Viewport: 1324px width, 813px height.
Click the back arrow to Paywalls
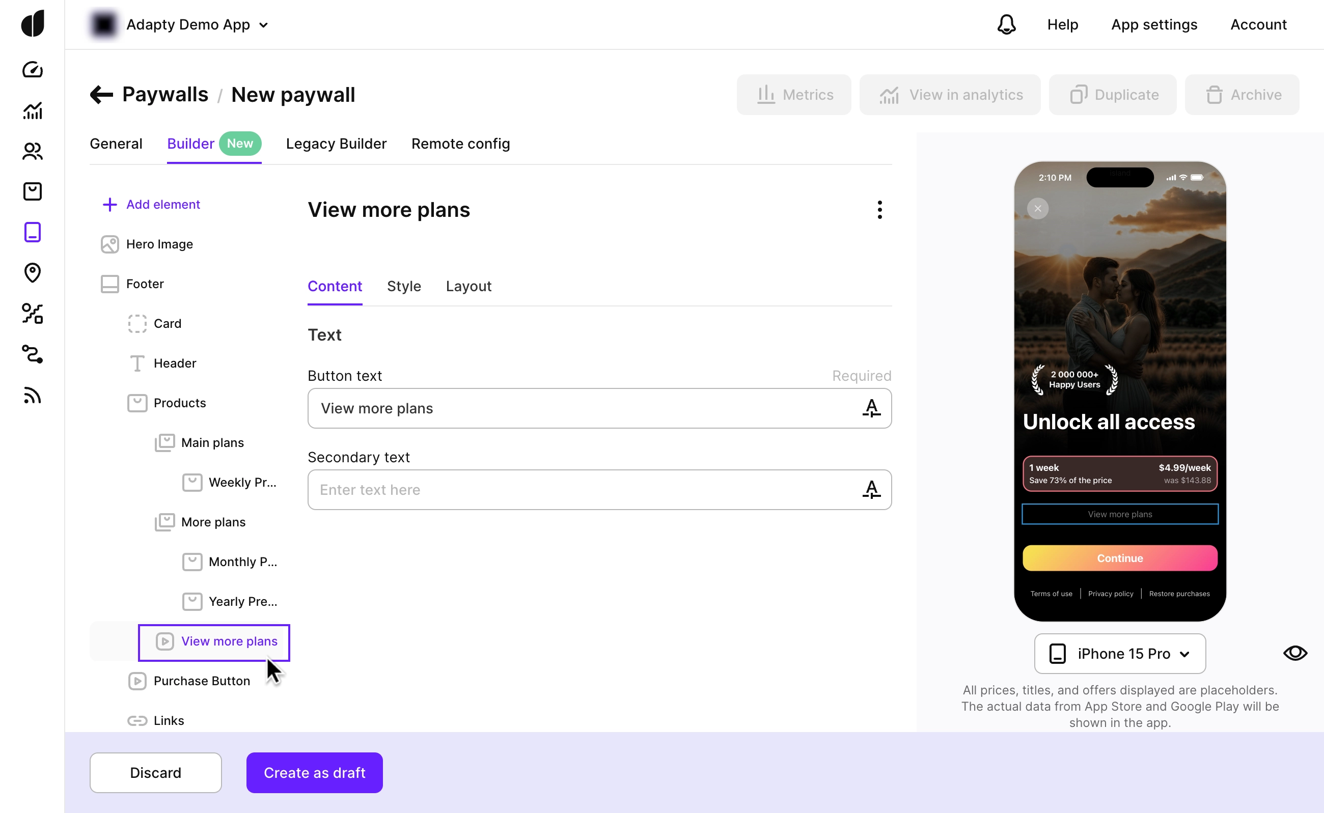pyautogui.click(x=101, y=95)
